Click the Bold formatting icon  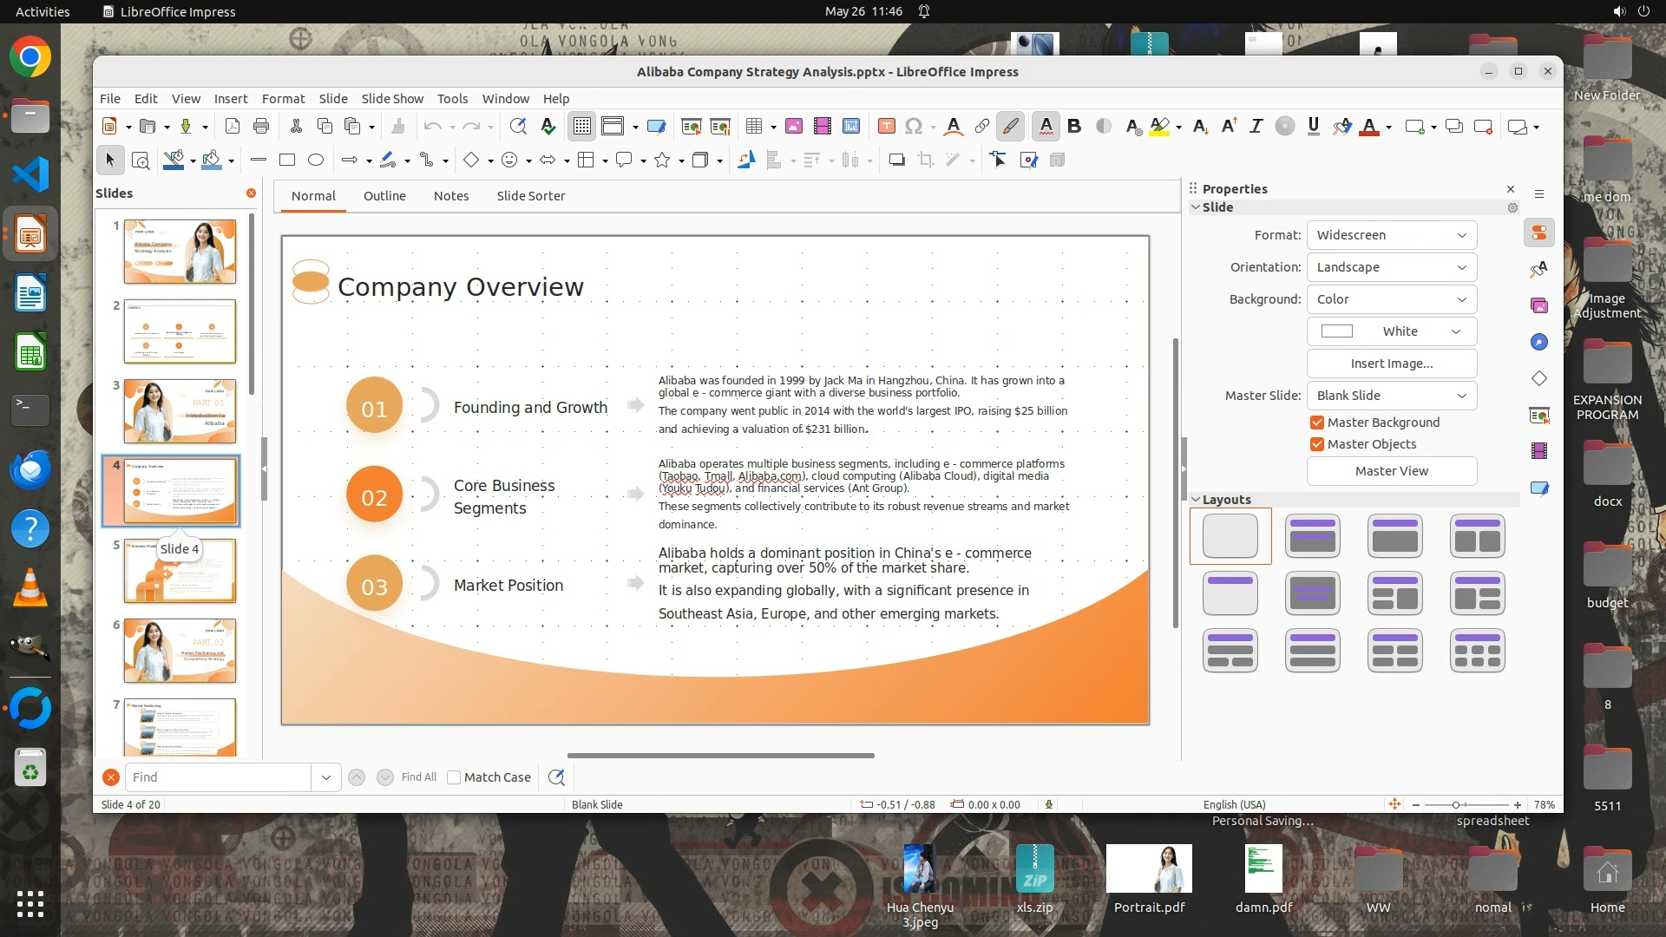point(1074,127)
